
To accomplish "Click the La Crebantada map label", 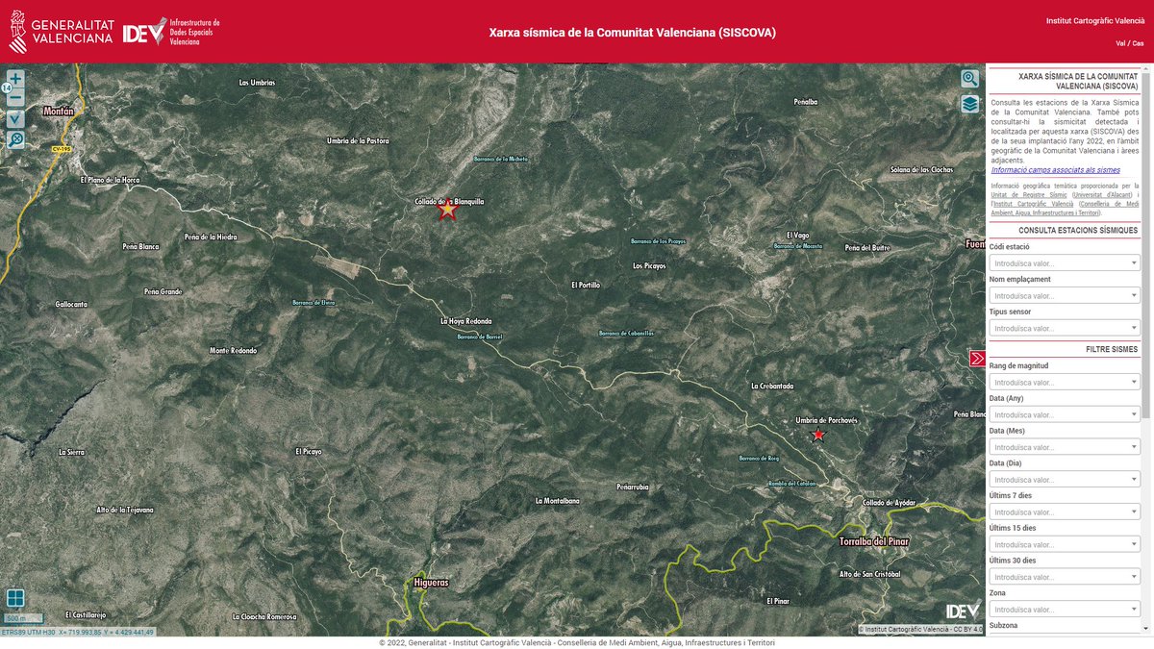I will [772, 386].
